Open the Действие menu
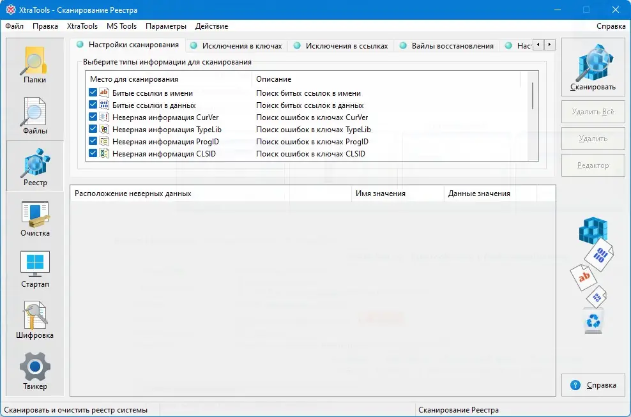Image resolution: width=631 pixels, height=417 pixels. tap(211, 26)
